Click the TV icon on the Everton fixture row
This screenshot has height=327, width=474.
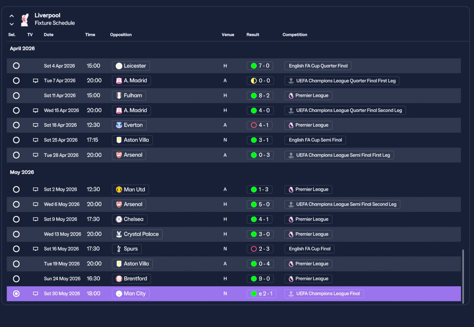pos(36,125)
